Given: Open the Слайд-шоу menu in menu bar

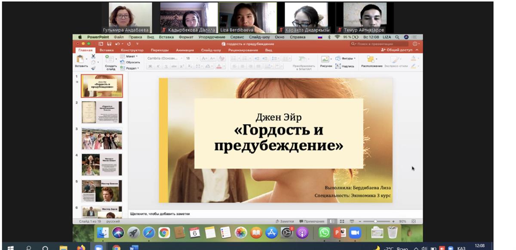Looking at the screenshot, I should 259,37.
